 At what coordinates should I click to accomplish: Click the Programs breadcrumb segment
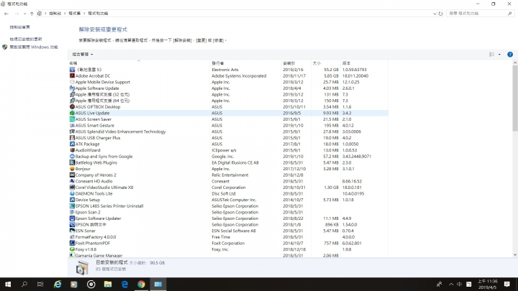coord(74,14)
